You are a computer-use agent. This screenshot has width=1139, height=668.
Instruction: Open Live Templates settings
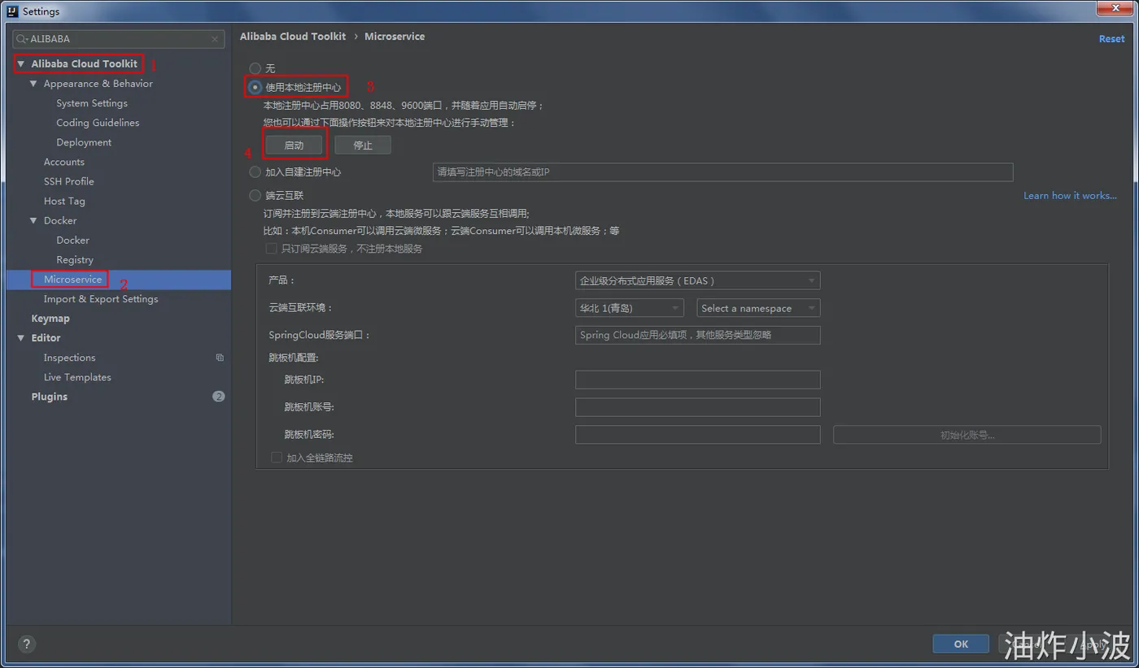tap(77, 377)
